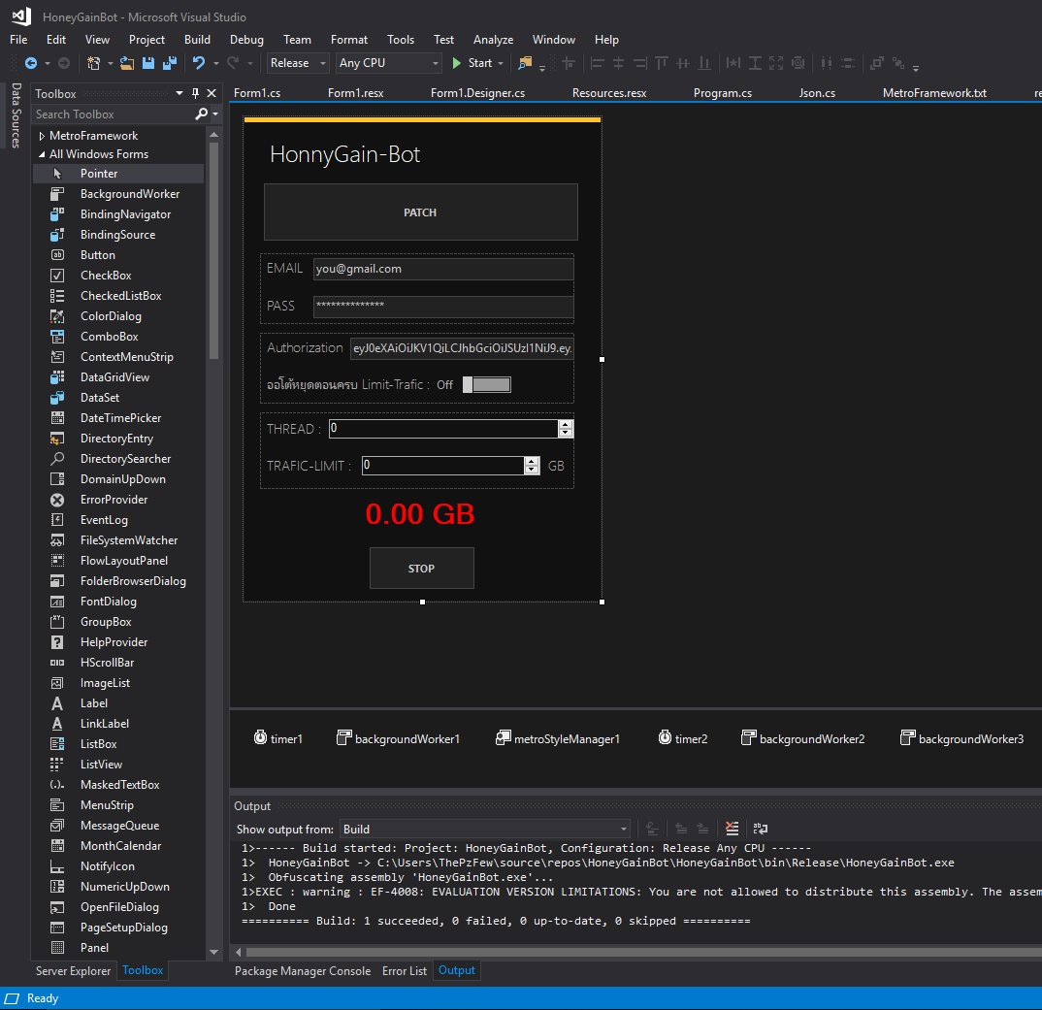Screen dimensions: 1042x1010
Task: Close the Toolbox panel
Action: pos(212,94)
